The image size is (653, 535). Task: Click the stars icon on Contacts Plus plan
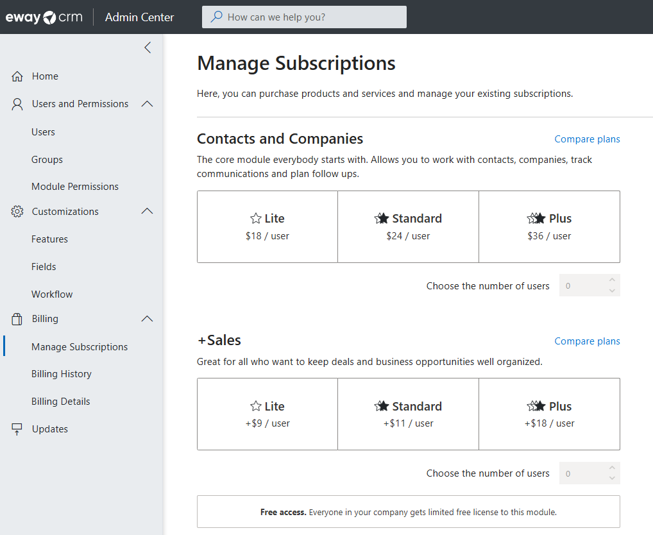[536, 218]
